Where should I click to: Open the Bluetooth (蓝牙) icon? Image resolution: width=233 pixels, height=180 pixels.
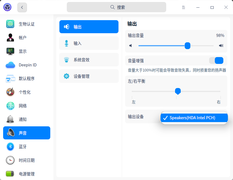coord(10,146)
